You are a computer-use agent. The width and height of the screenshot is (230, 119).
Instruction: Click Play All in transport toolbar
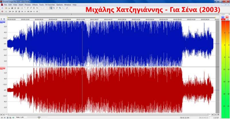click(10, 11)
